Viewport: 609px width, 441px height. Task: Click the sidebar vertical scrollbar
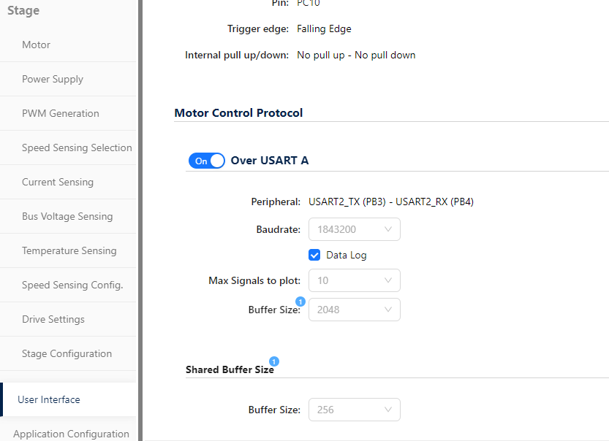[x=140, y=219]
